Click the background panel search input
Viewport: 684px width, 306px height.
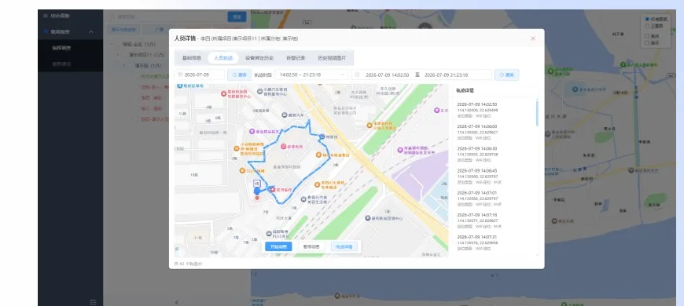pyautogui.click(x=167, y=16)
